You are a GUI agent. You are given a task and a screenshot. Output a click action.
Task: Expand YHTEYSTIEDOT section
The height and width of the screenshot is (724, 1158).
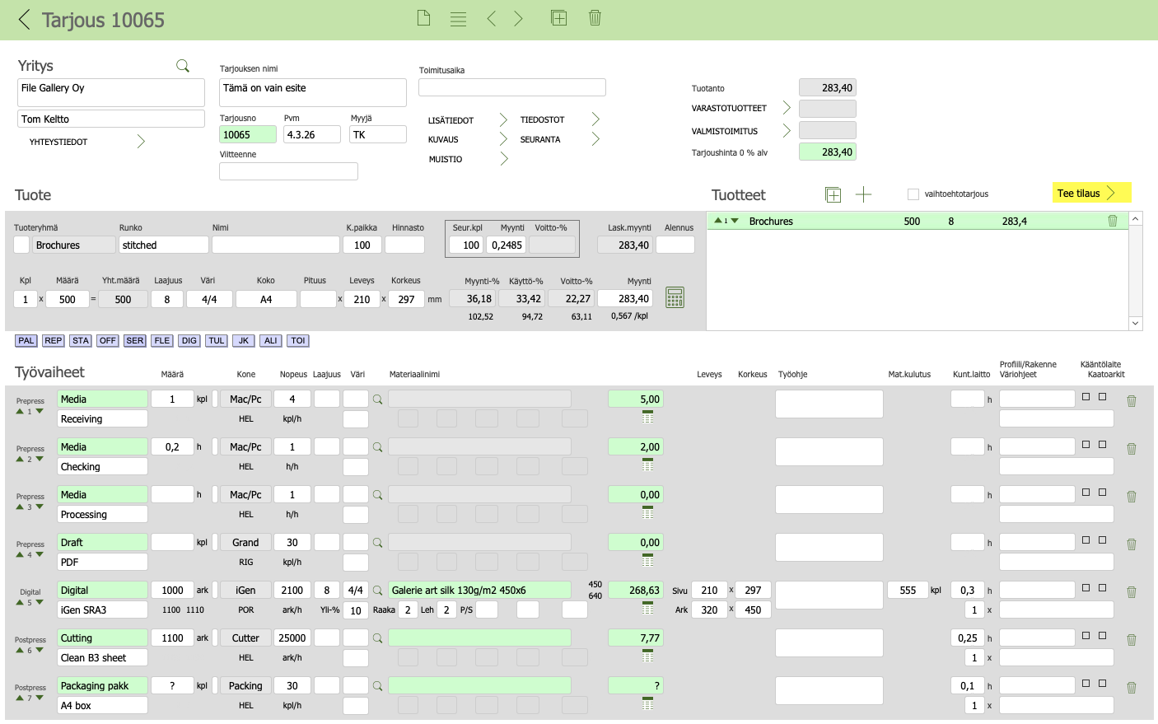coord(141,142)
